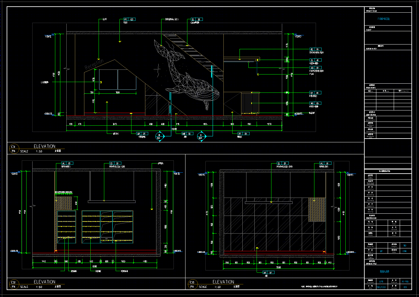Click the JOINT DESIGN heading
Screen dimensions: 419x297
(x=371, y=115)
